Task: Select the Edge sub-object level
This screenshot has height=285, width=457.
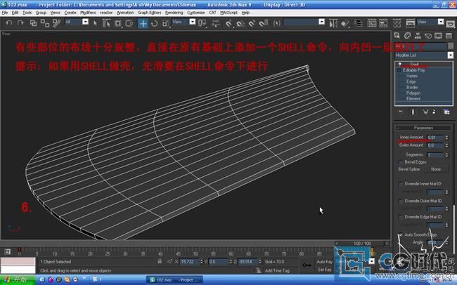Action: click(x=411, y=81)
